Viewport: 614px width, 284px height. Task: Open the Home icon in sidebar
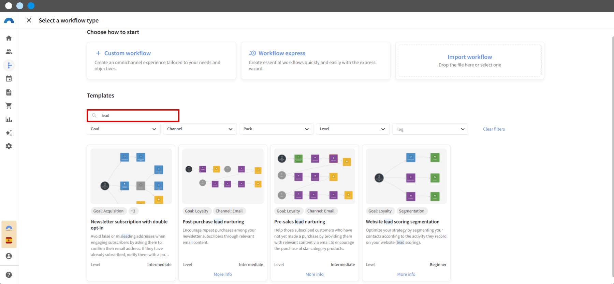point(9,38)
